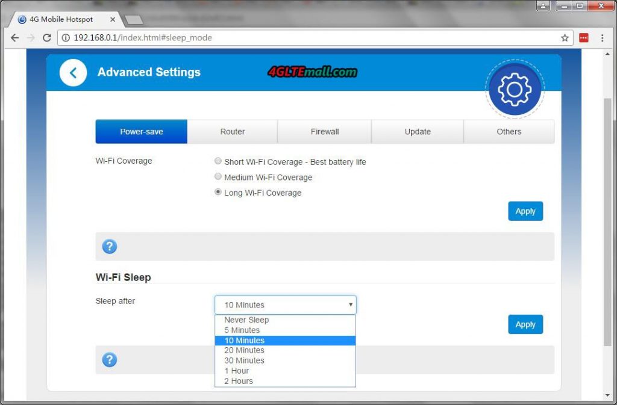Apply the Wi-Fi Coverage setting
This screenshot has width=617, height=405.
point(525,211)
